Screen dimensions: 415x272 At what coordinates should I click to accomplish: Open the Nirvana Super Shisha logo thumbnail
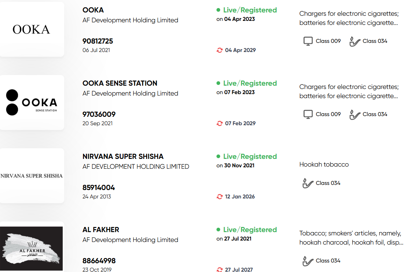click(32, 176)
